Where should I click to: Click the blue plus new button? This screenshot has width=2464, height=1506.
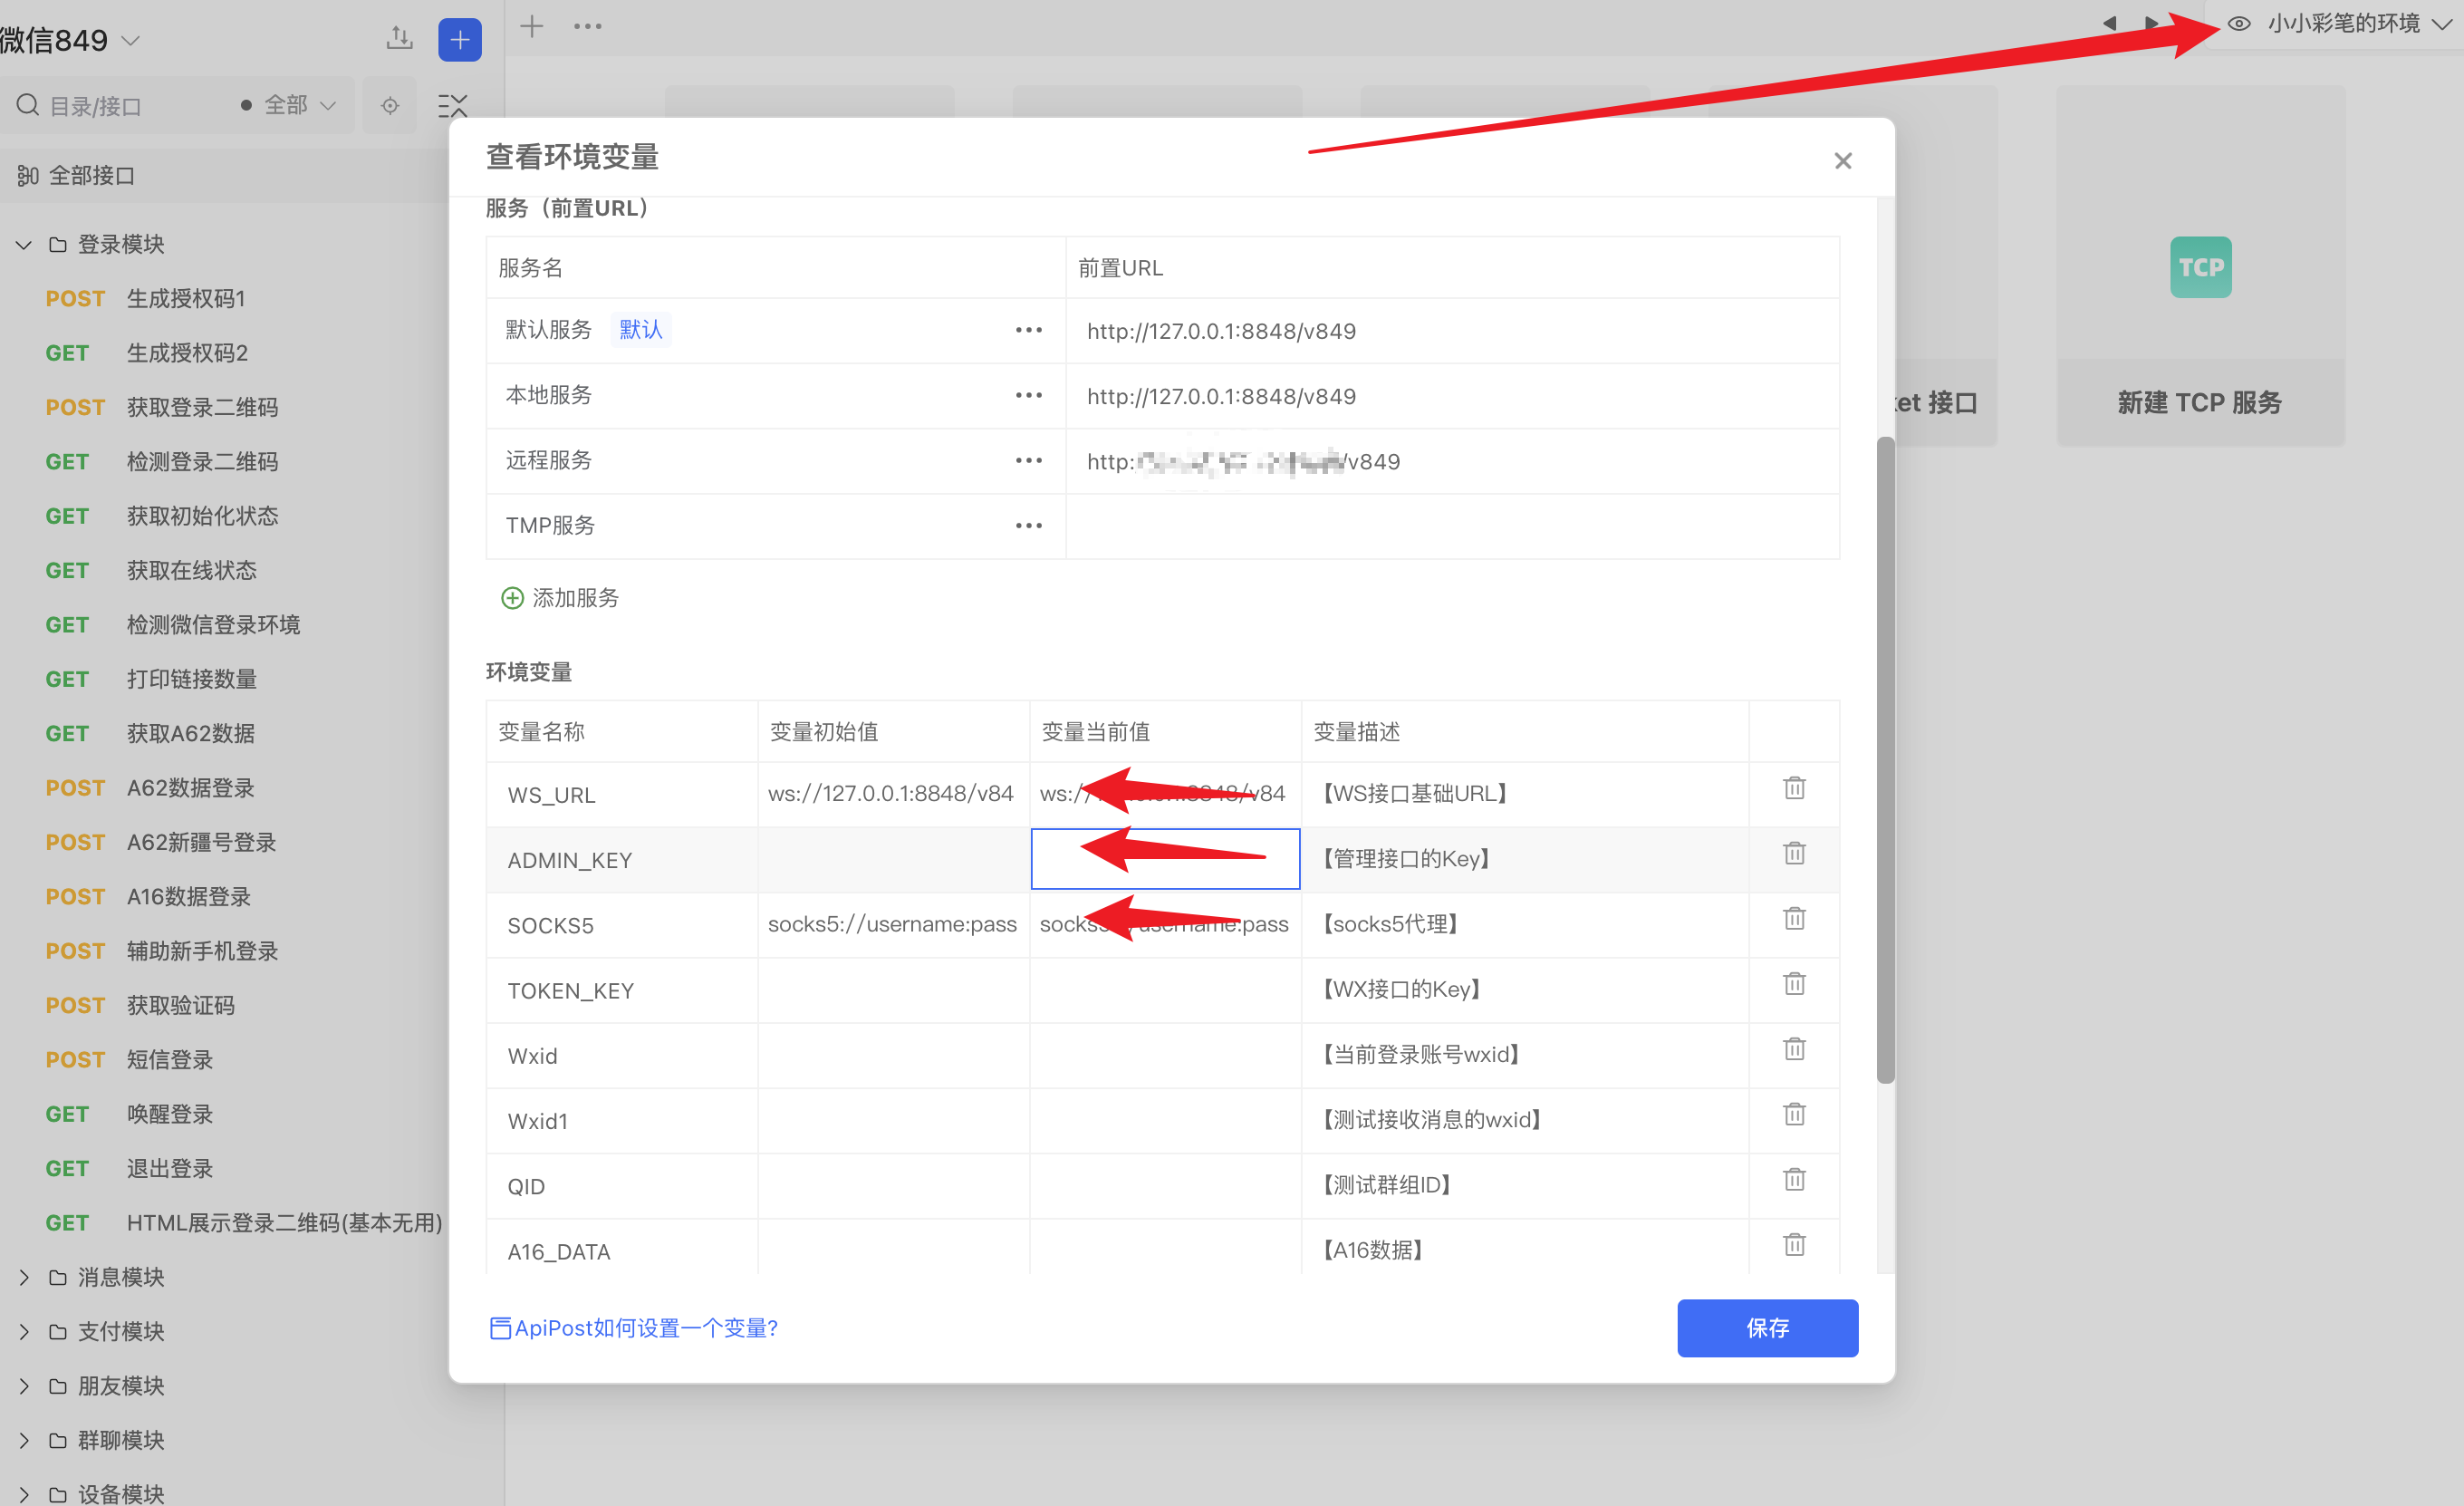pyautogui.click(x=460, y=40)
